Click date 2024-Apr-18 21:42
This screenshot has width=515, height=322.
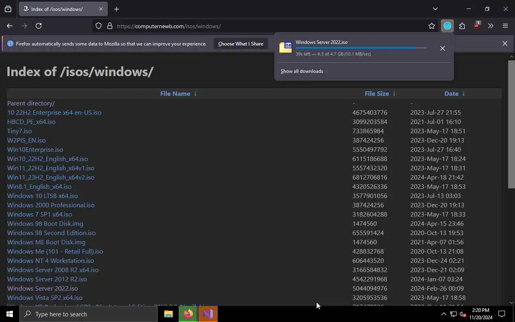coord(437,178)
